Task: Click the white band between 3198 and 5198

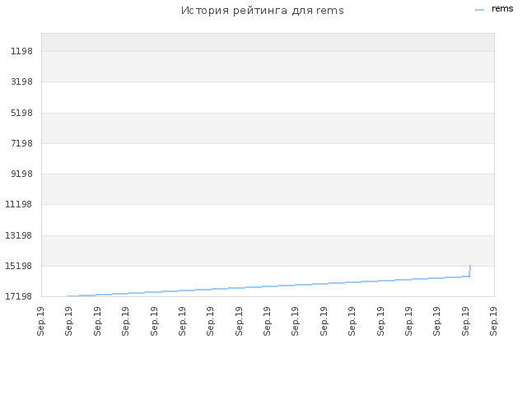Action: (x=268, y=97)
